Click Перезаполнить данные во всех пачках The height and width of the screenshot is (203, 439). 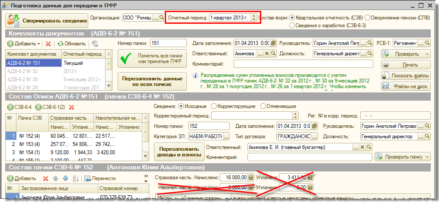pos(152,81)
